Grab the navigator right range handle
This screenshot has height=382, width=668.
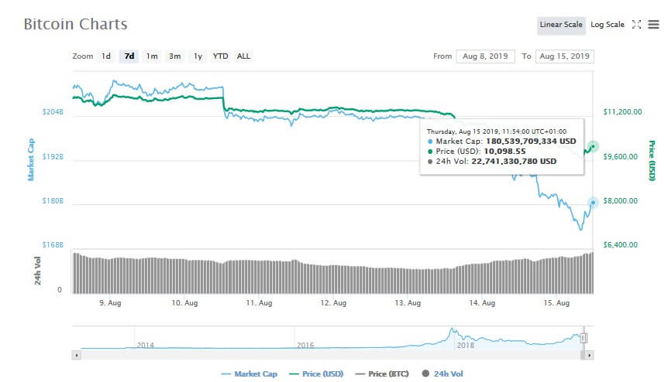tap(584, 338)
